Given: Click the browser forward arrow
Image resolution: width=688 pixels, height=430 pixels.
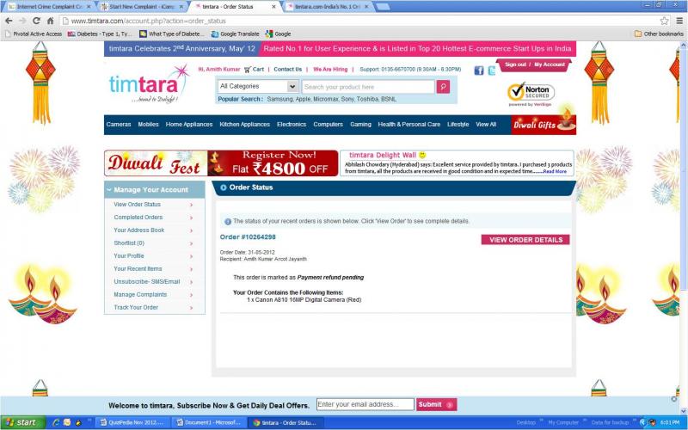Looking at the screenshot, I should tap(22, 21).
